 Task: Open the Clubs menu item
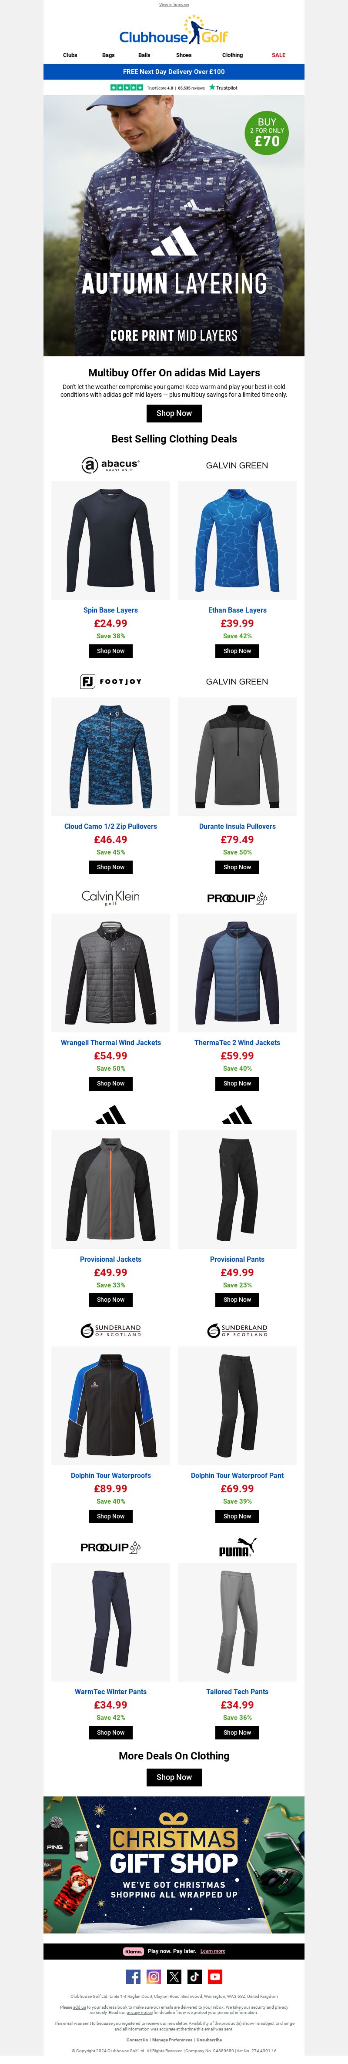point(70,55)
